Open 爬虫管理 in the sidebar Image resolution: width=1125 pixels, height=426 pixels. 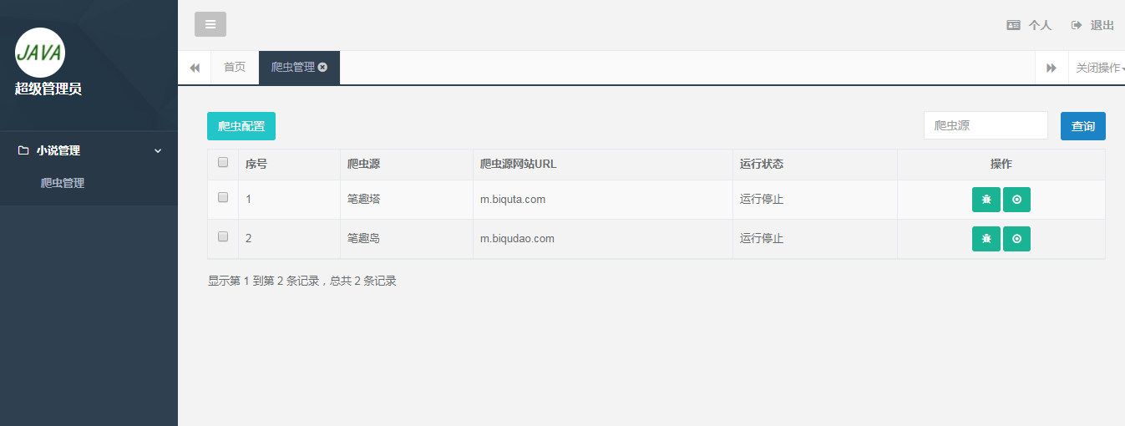click(63, 183)
